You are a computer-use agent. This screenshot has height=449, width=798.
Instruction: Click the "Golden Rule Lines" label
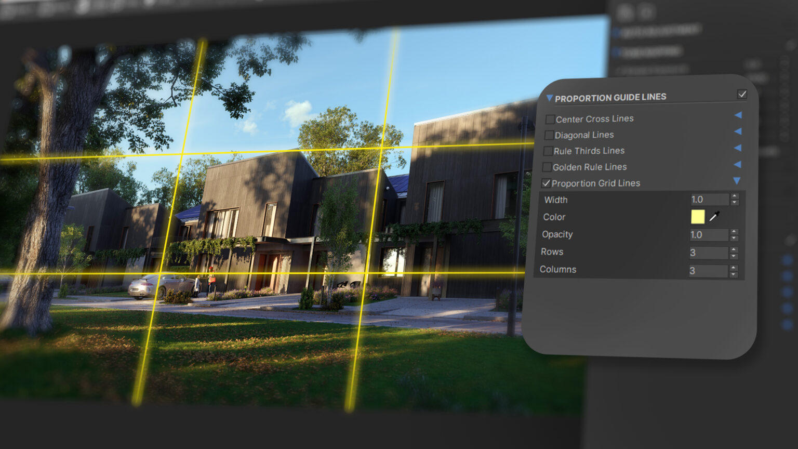tap(590, 167)
